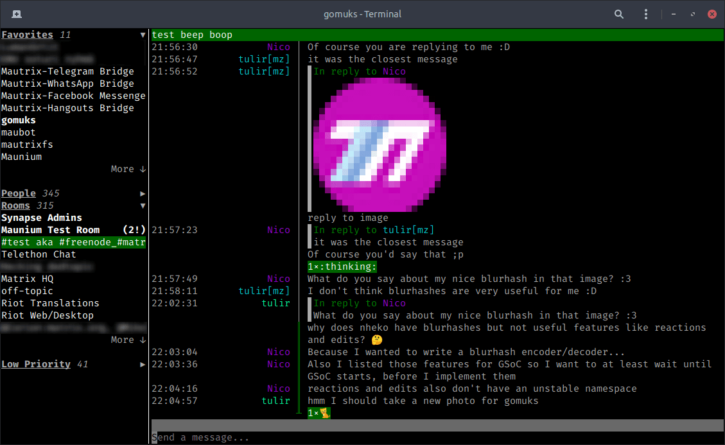Open the Maunium Test Room with unread mentions

pos(64,229)
